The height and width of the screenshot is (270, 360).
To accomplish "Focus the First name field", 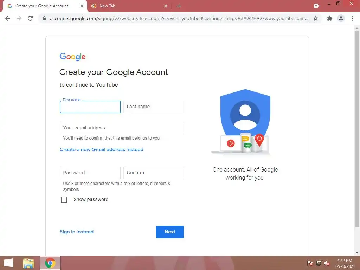I will click(90, 107).
